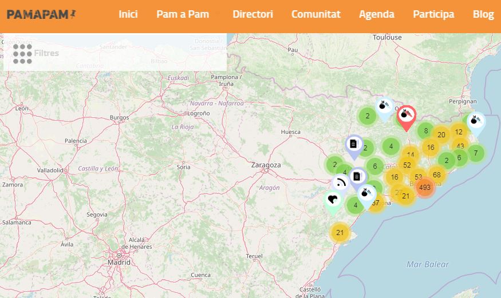Select the green heart marker pin
The height and width of the screenshot is (298, 501).
click(x=332, y=200)
